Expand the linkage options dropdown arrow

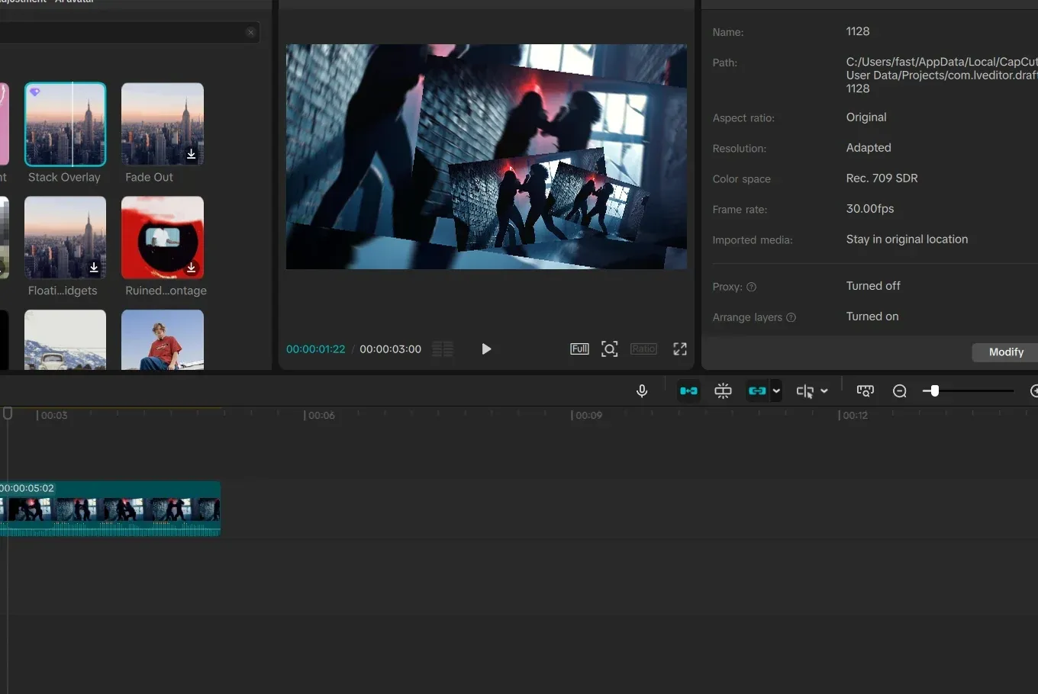pos(776,391)
